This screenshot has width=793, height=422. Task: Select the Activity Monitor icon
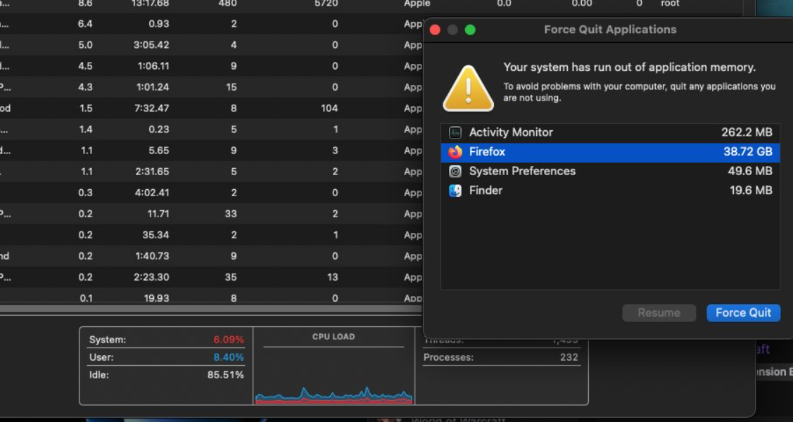pyautogui.click(x=455, y=132)
